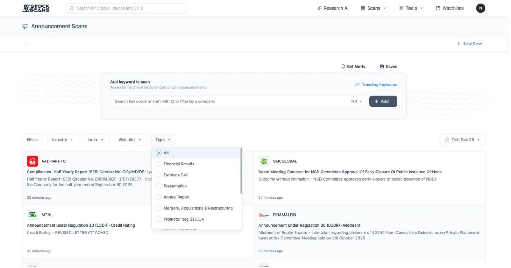Click the PIRAMALFIN company logo
This screenshot has width=511, height=268.
tap(264, 215)
